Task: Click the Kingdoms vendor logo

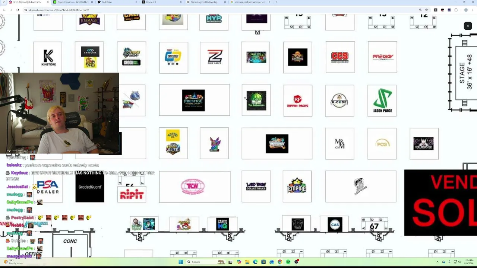Action: (298, 57)
